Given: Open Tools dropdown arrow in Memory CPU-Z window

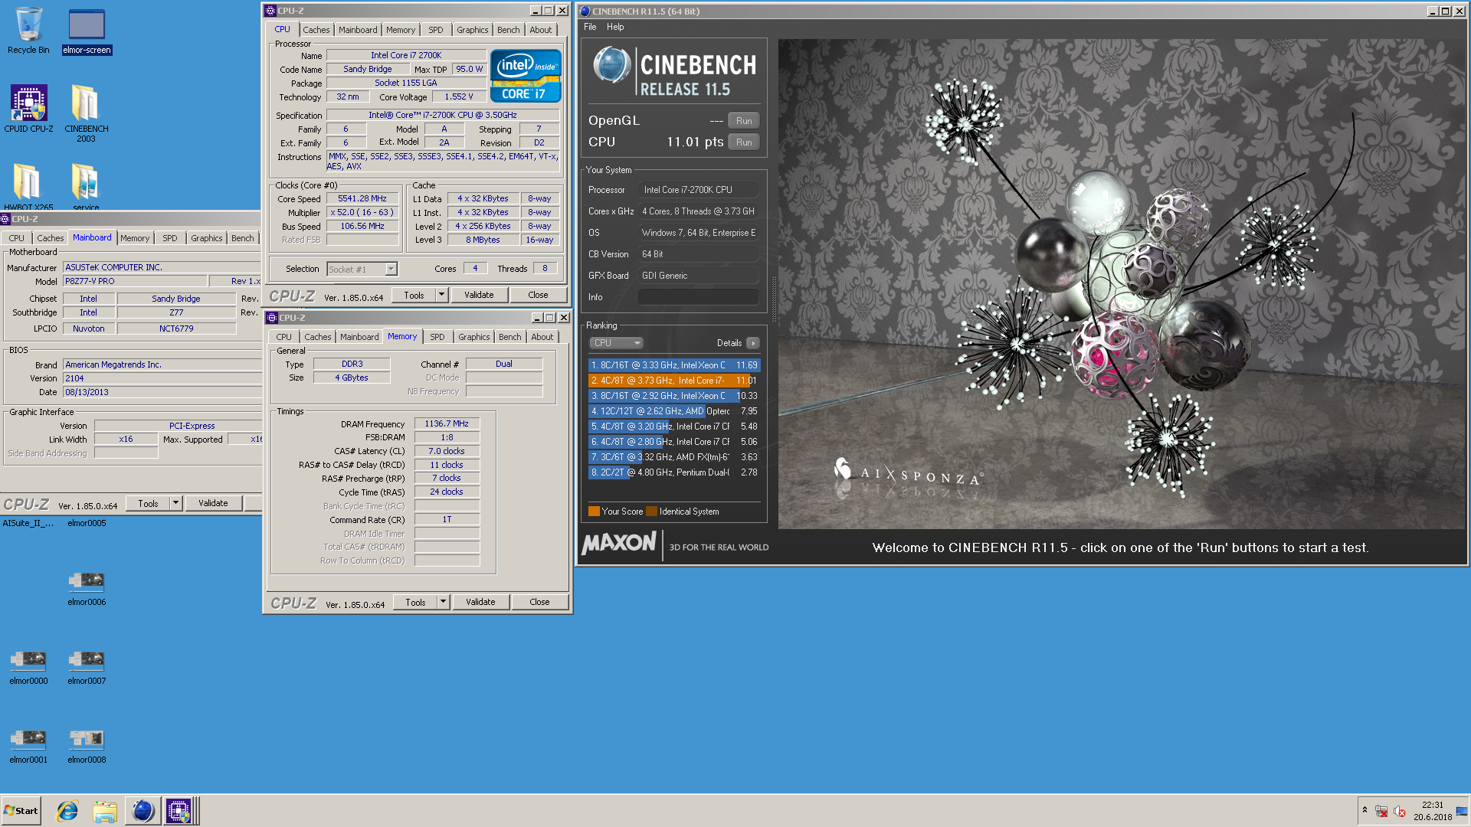Looking at the screenshot, I should click(443, 603).
